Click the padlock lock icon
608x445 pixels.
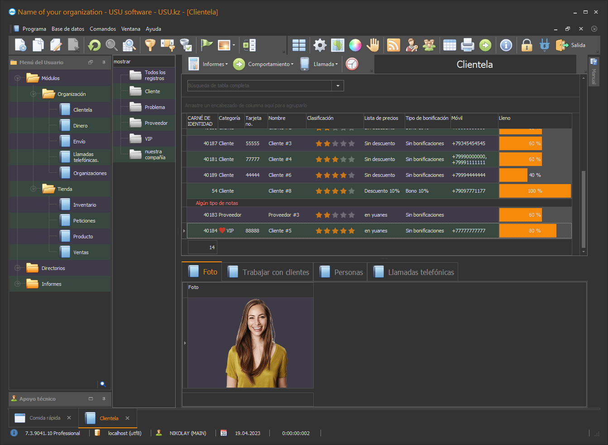pos(527,45)
